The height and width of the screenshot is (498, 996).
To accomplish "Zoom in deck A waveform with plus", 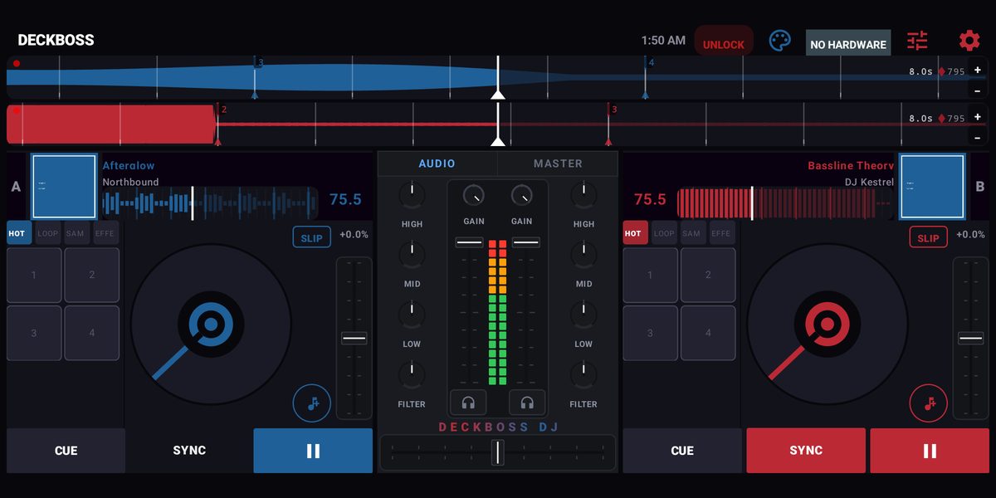I will pos(978,70).
